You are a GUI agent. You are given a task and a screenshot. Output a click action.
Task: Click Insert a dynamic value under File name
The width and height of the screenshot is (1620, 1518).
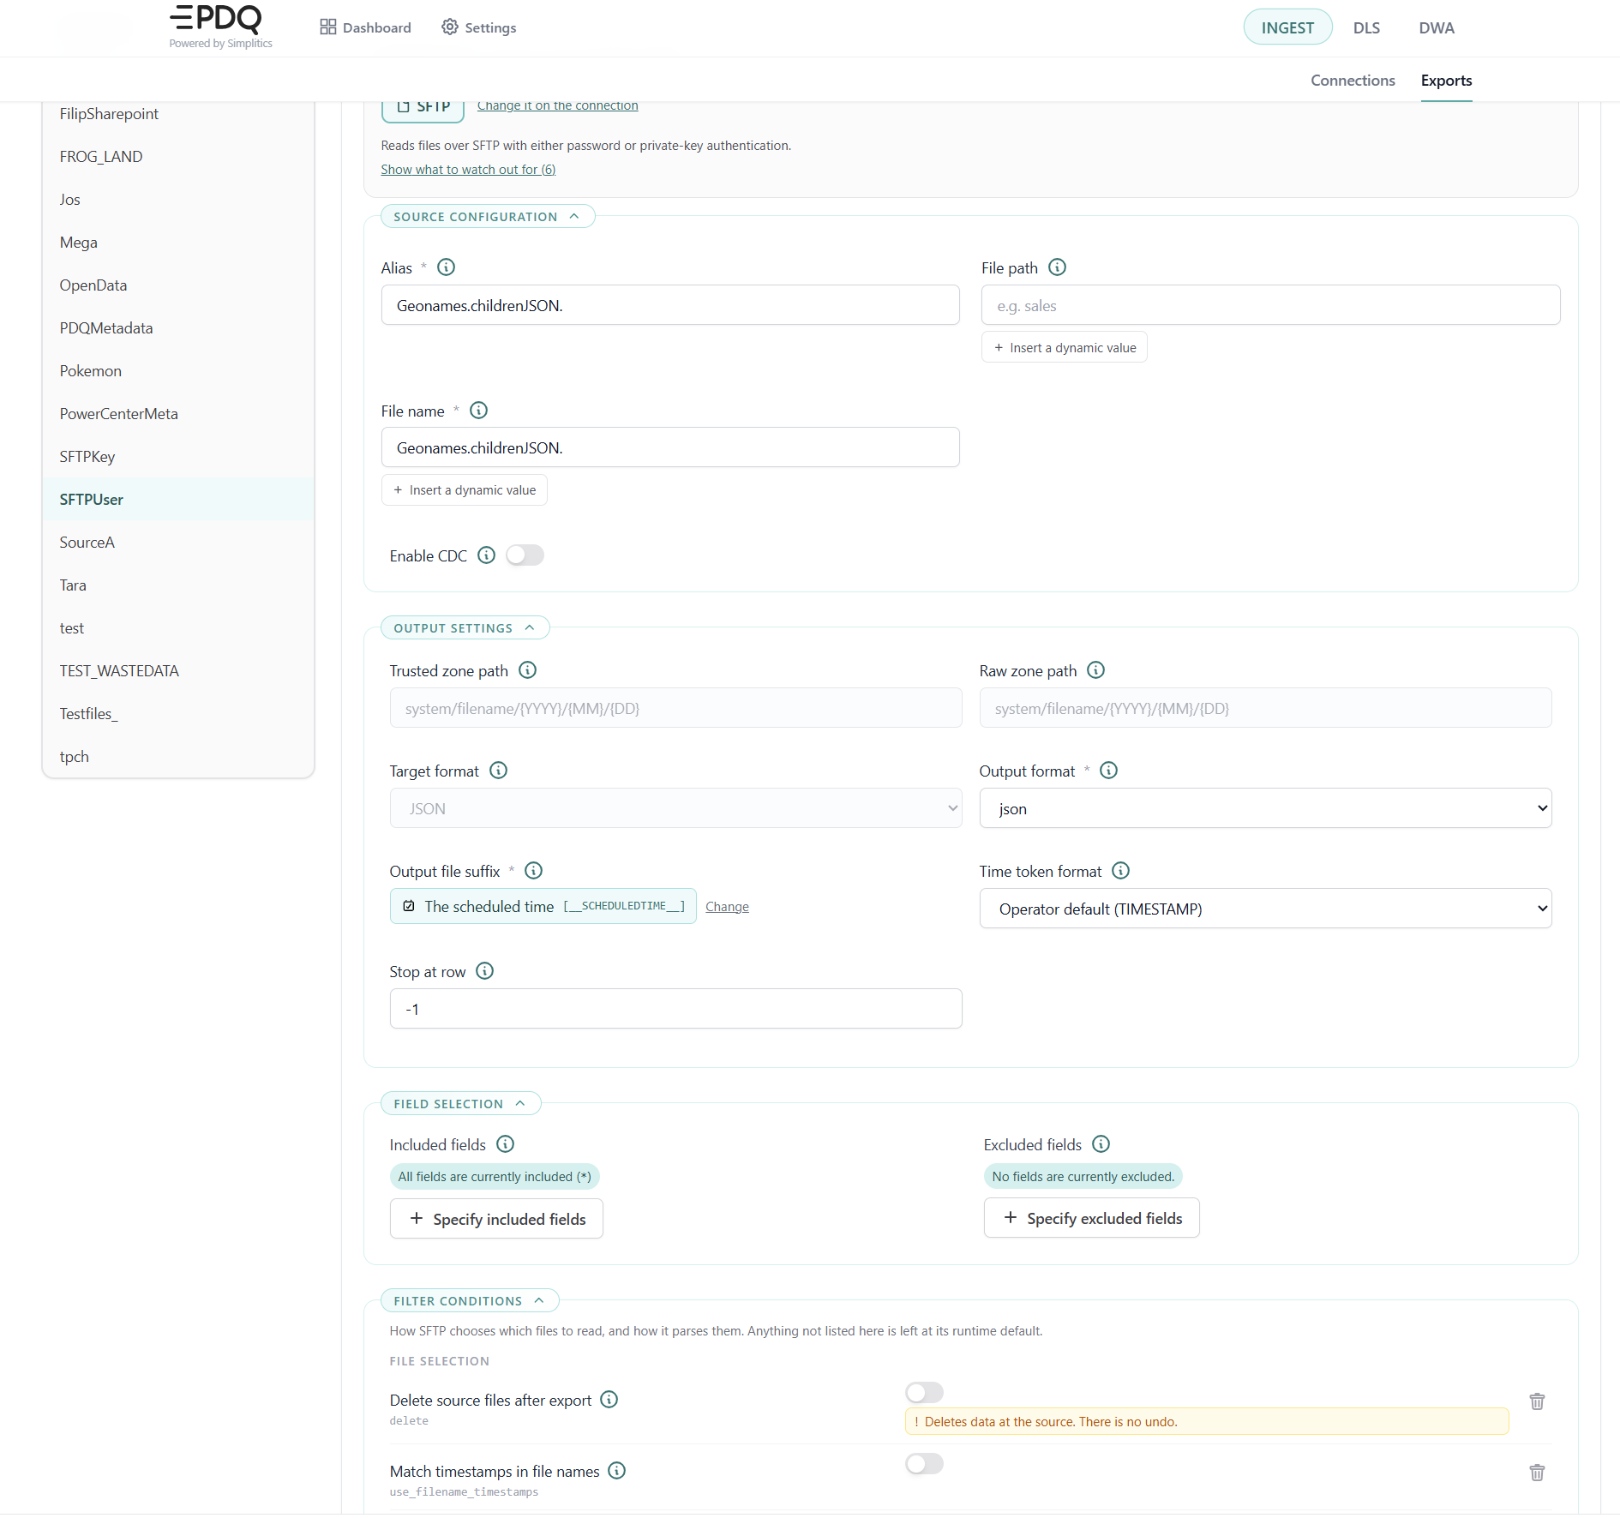(465, 490)
